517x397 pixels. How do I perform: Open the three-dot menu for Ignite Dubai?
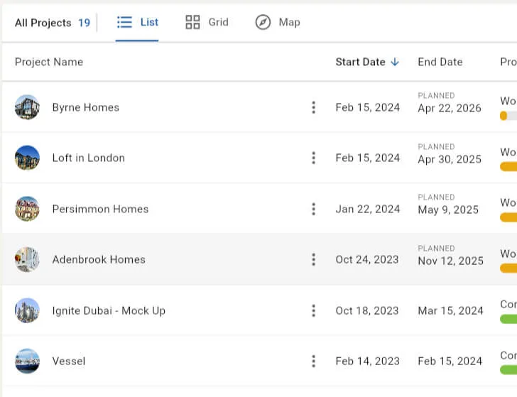click(313, 310)
